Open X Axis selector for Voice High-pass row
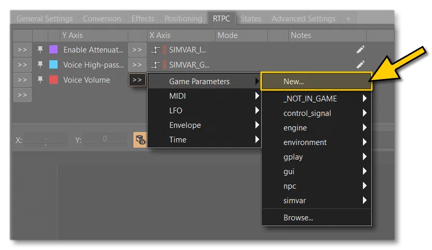Screen dimensions: 432x250 click(x=137, y=65)
